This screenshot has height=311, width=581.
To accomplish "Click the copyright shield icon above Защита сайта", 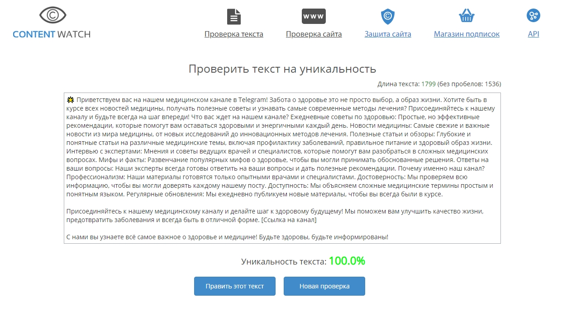I will click(388, 17).
